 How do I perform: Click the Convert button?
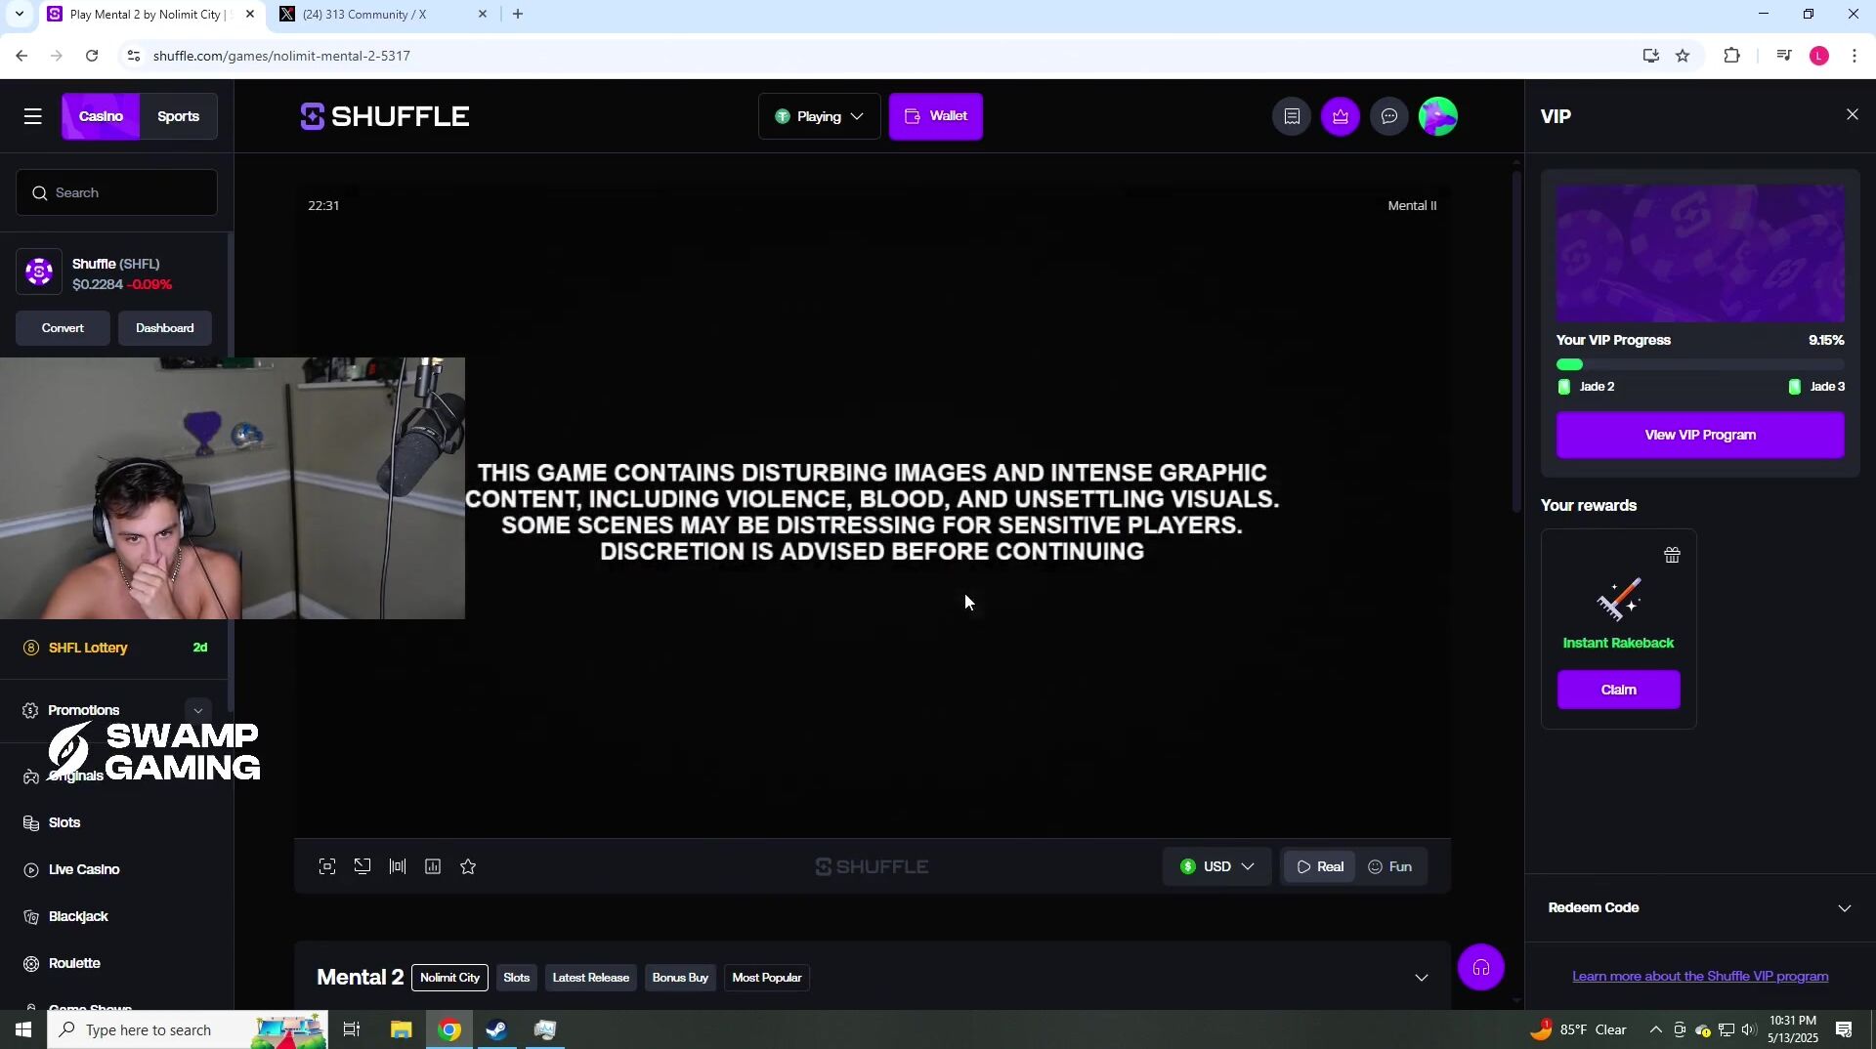pyautogui.click(x=63, y=329)
